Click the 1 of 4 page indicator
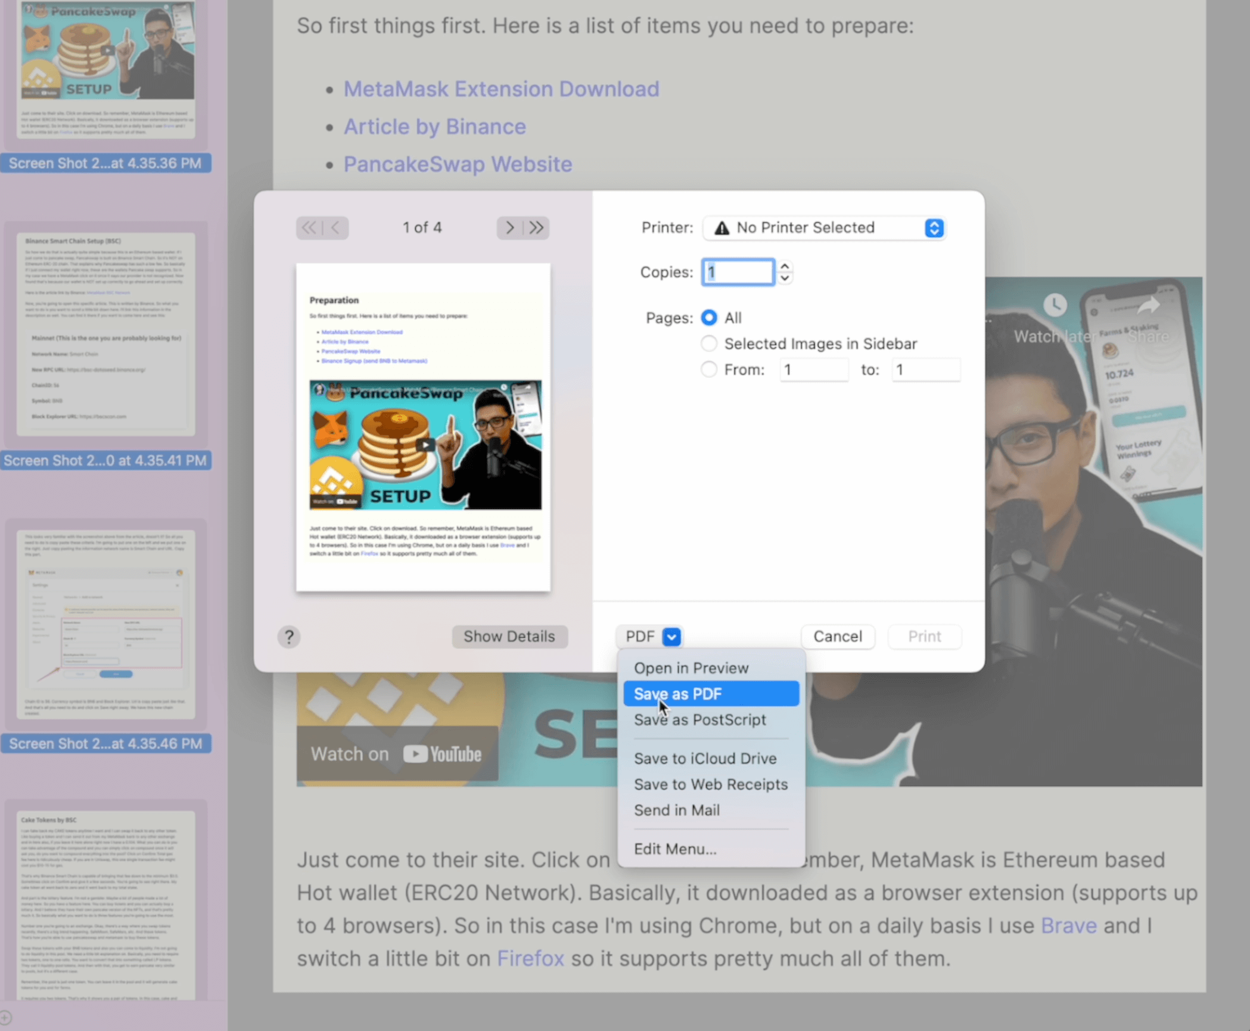 [422, 228]
